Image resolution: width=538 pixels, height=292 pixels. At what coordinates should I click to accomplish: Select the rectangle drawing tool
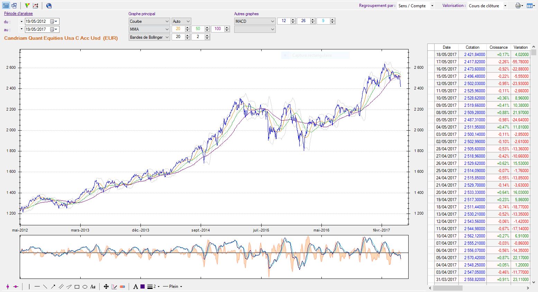(77, 286)
